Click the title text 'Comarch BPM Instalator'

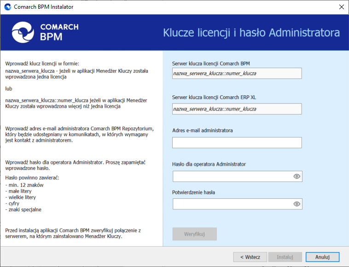coord(44,7)
